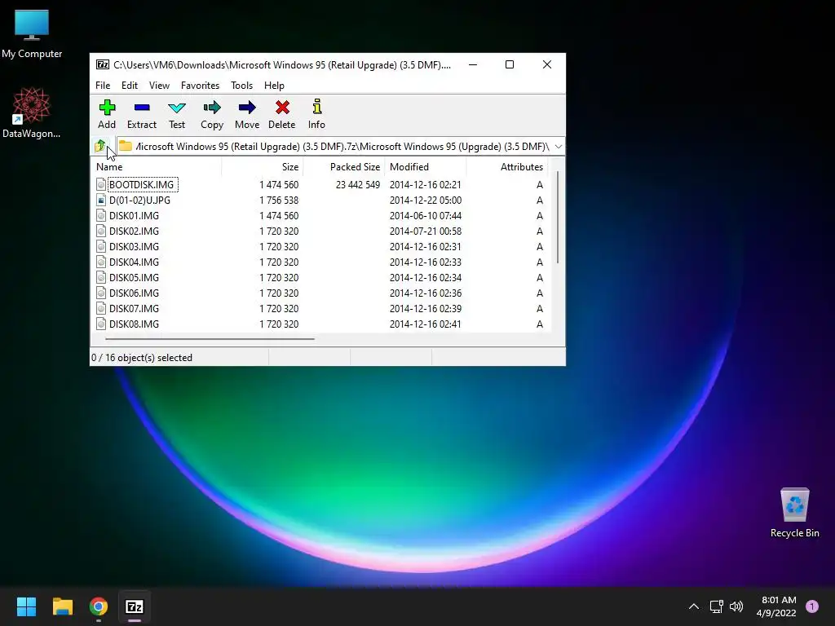Select the DISK04.IMG file name

click(135, 262)
